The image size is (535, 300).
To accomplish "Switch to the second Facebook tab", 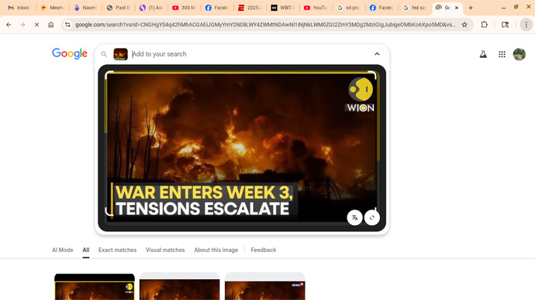I will (x=381, y=8).
